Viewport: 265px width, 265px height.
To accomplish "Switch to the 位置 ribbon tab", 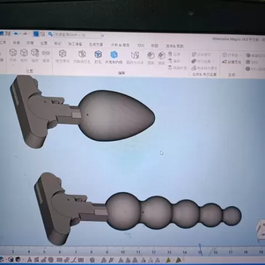I will click(x=44, y=43).
